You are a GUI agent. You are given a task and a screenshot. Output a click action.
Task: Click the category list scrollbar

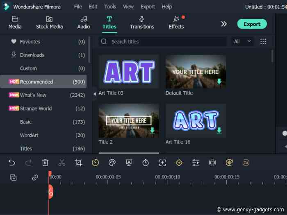tap(89, 50)
